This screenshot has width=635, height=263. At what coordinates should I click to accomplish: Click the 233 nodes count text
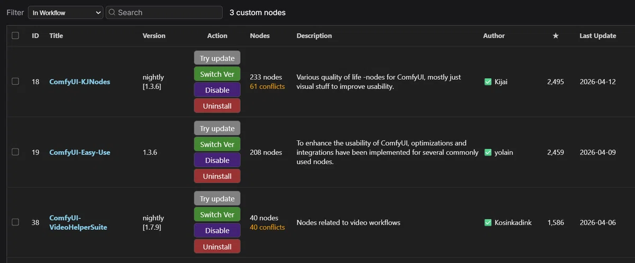click(x=266, y=77)
